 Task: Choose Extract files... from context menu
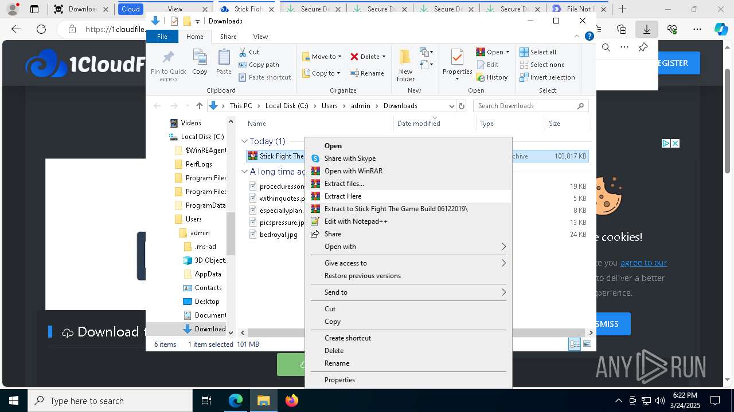coord(408,184)
